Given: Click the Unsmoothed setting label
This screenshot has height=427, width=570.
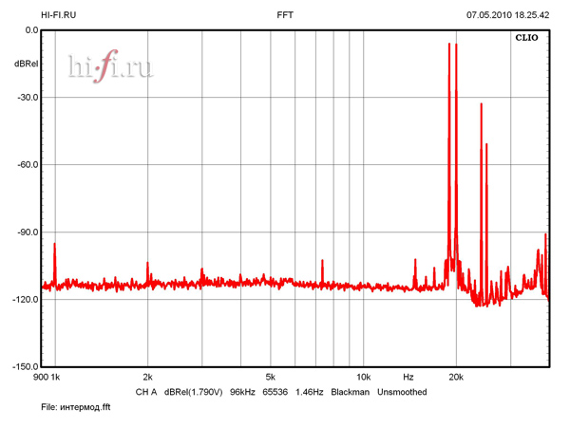Looking at the screenshot, I should [402, 392].
